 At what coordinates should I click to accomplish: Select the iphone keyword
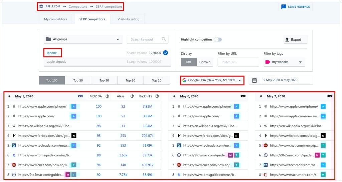tap(52, 53)
